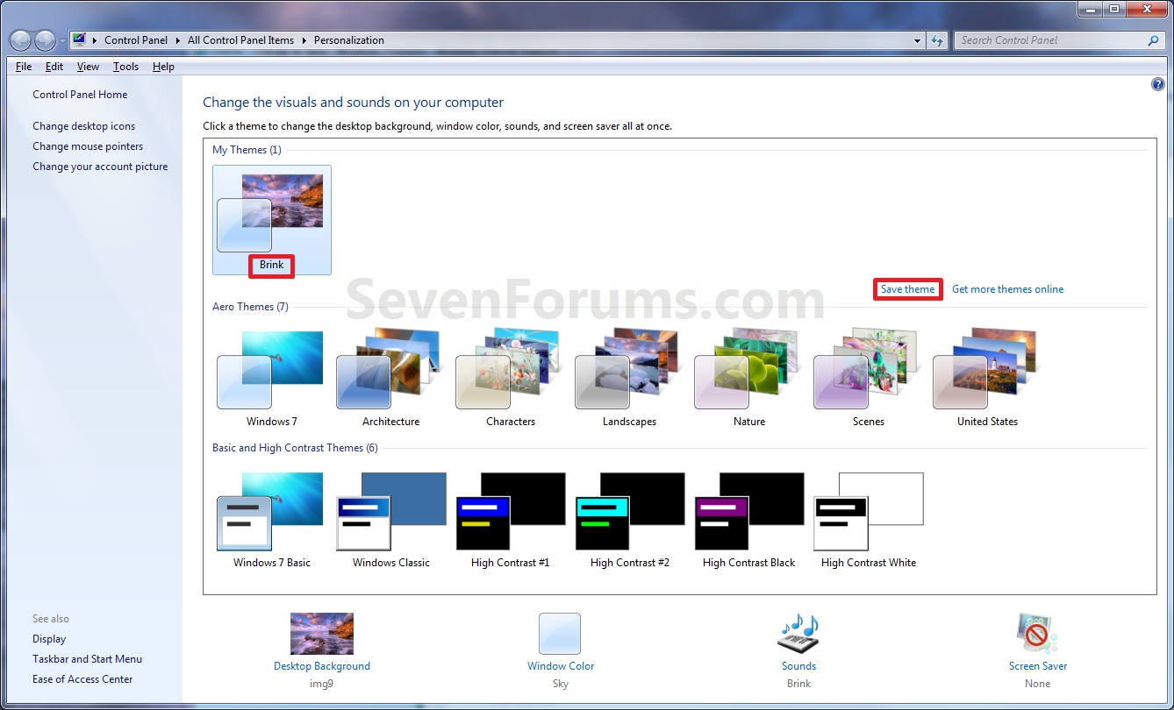Viewport: 1174px width, 710px height.
Task: Open the Sounds settings icon labeled Brink
Action: 798,633
